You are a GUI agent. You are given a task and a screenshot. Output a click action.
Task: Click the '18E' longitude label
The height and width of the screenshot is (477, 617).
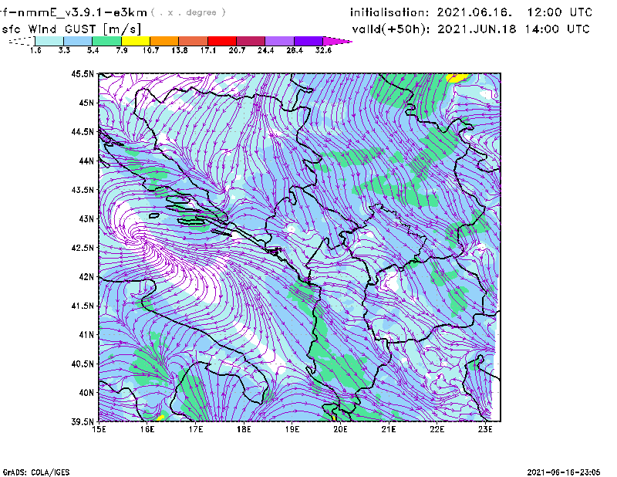coord(244,429)
